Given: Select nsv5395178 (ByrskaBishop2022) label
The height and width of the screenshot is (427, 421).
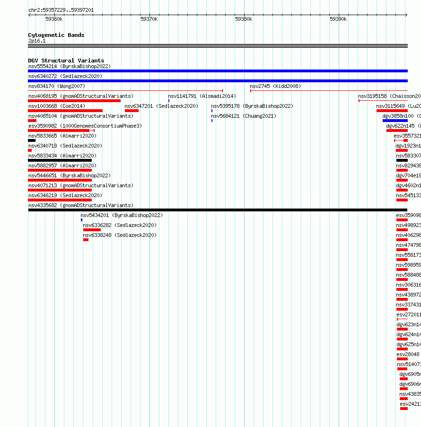Looking at the screenshot, I should click(x=252, y=106).
